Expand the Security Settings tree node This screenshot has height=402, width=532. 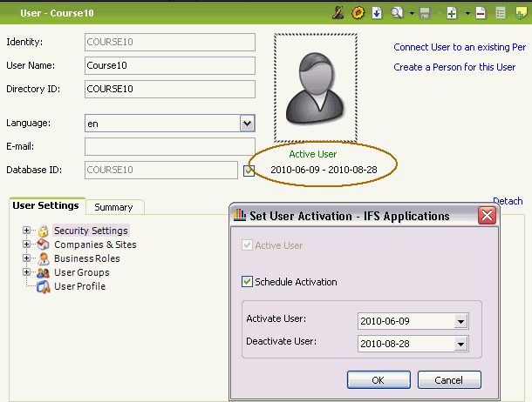pyautogui.click(x=26, y=231)
